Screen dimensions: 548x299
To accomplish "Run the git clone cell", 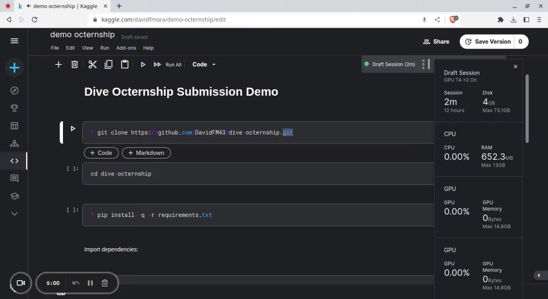I will (73, 128).
